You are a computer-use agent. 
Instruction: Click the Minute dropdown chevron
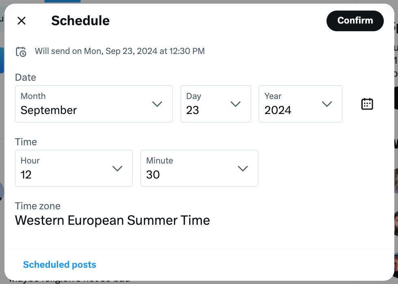(243, 168)
